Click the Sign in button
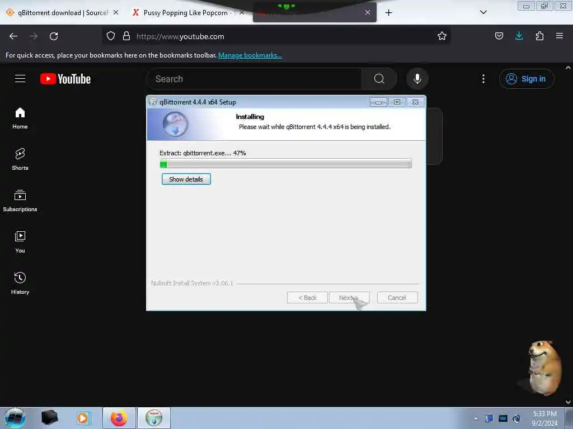 (527, 79)
